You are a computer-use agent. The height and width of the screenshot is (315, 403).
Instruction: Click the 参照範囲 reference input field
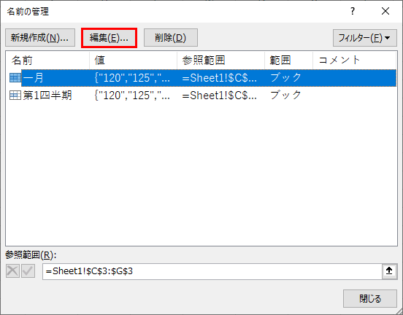212,271
